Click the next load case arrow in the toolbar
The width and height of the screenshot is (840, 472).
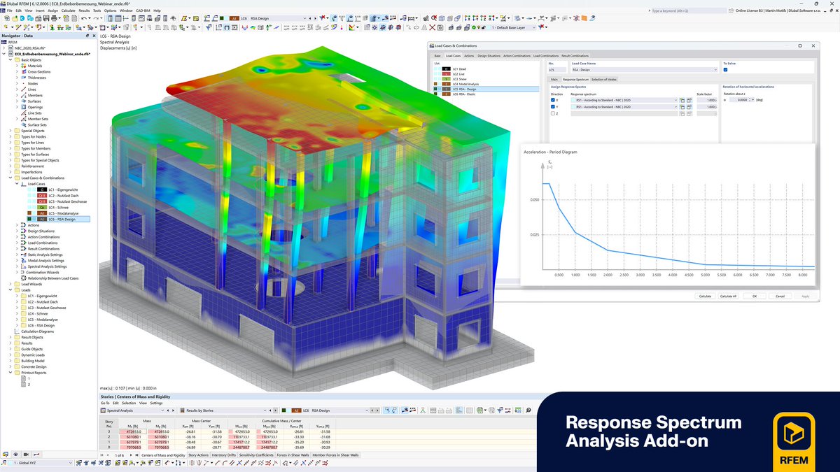click(315, 18)
